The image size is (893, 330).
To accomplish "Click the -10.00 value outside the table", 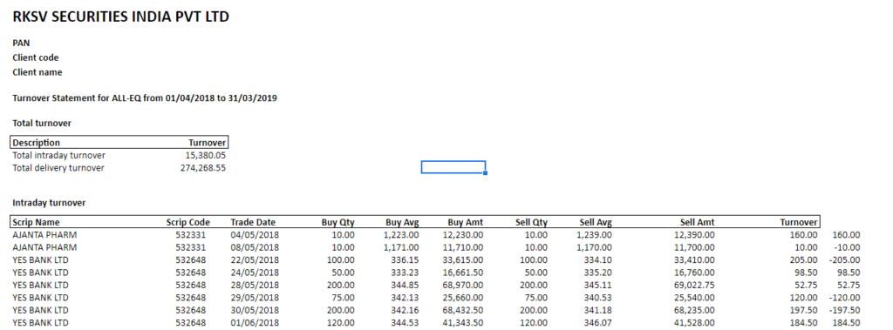I will pos(848,247).
